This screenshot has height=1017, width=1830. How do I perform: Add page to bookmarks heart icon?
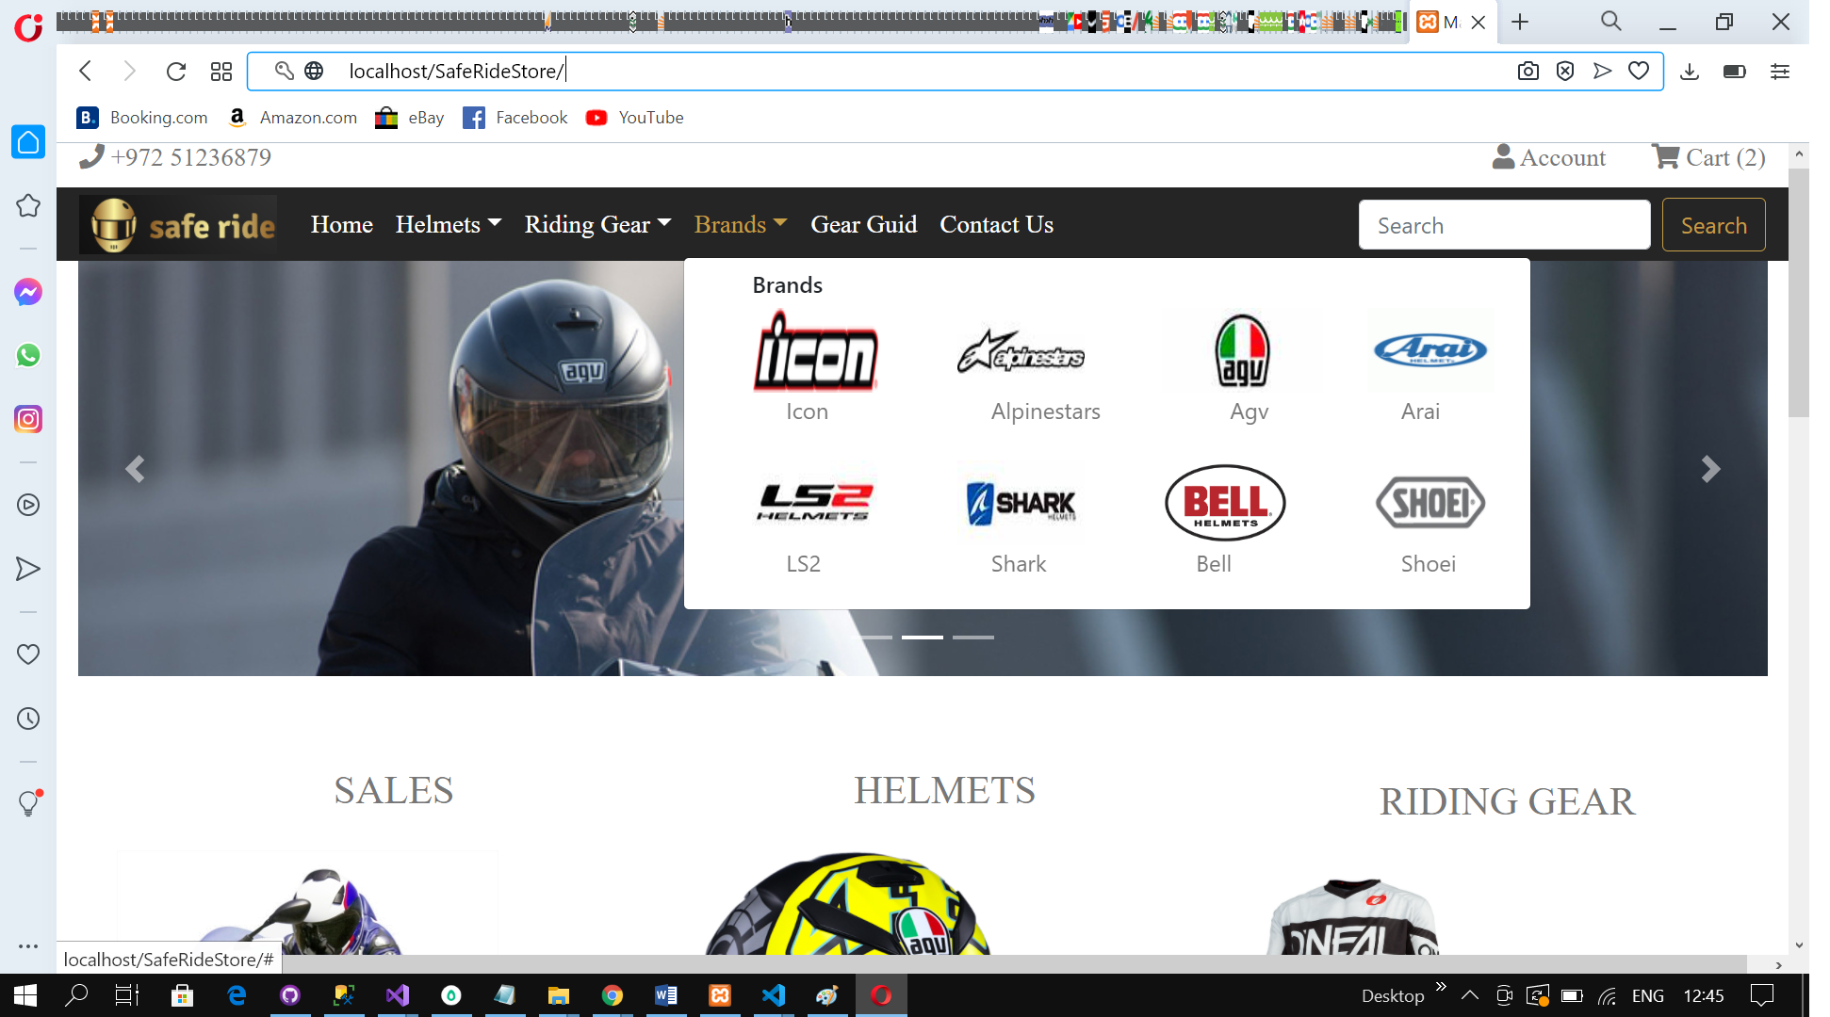(1639, 72)
